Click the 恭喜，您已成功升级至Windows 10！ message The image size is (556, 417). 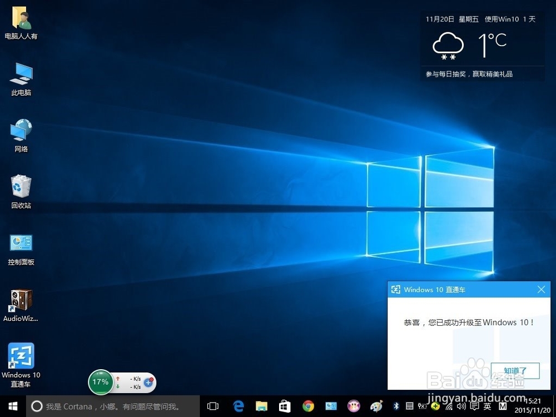pyautogui.click(x=469, y=322)
